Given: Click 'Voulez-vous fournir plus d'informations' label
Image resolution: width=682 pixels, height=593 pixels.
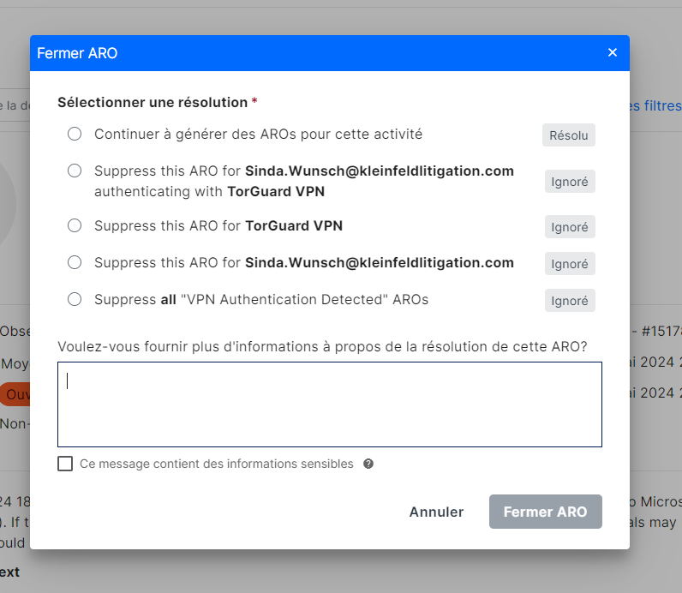Looking at the screenshot, I should [x=322, y=347].
